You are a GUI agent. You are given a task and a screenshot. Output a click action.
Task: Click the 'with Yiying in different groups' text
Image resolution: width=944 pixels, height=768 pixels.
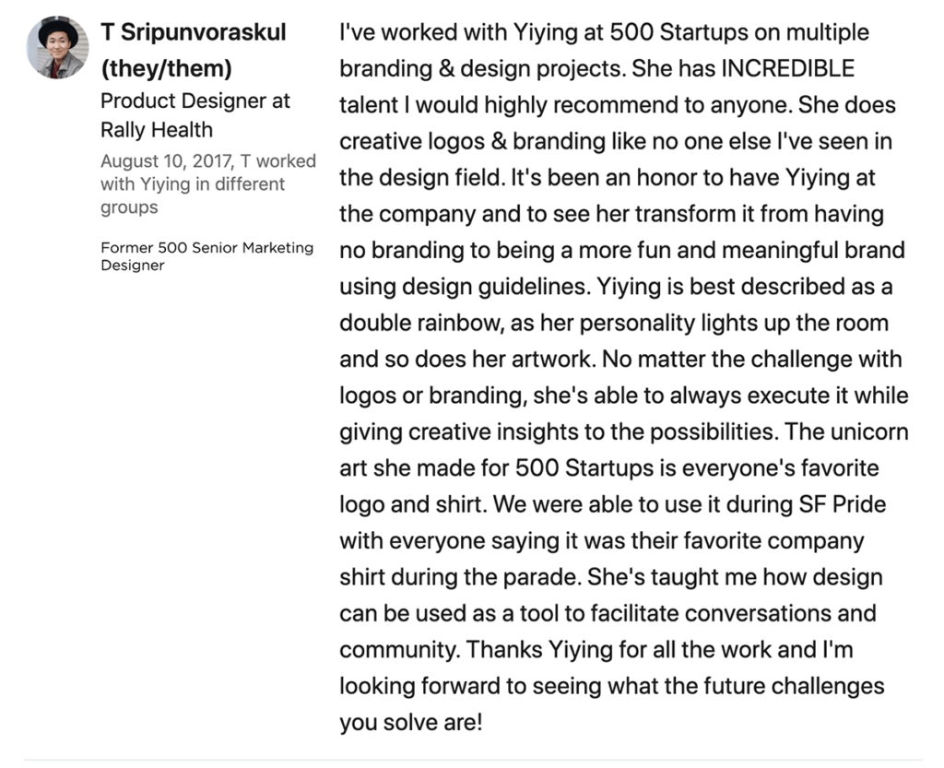[x=193, y=195]
